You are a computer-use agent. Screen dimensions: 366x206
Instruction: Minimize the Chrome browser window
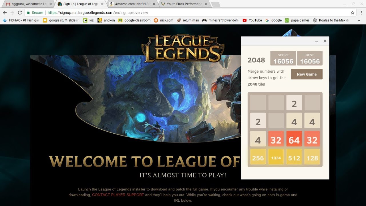(345, 4)
